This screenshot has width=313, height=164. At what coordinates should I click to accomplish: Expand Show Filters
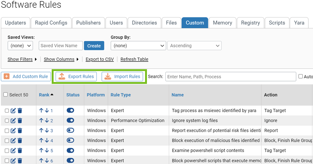click(x=22, y=59)
